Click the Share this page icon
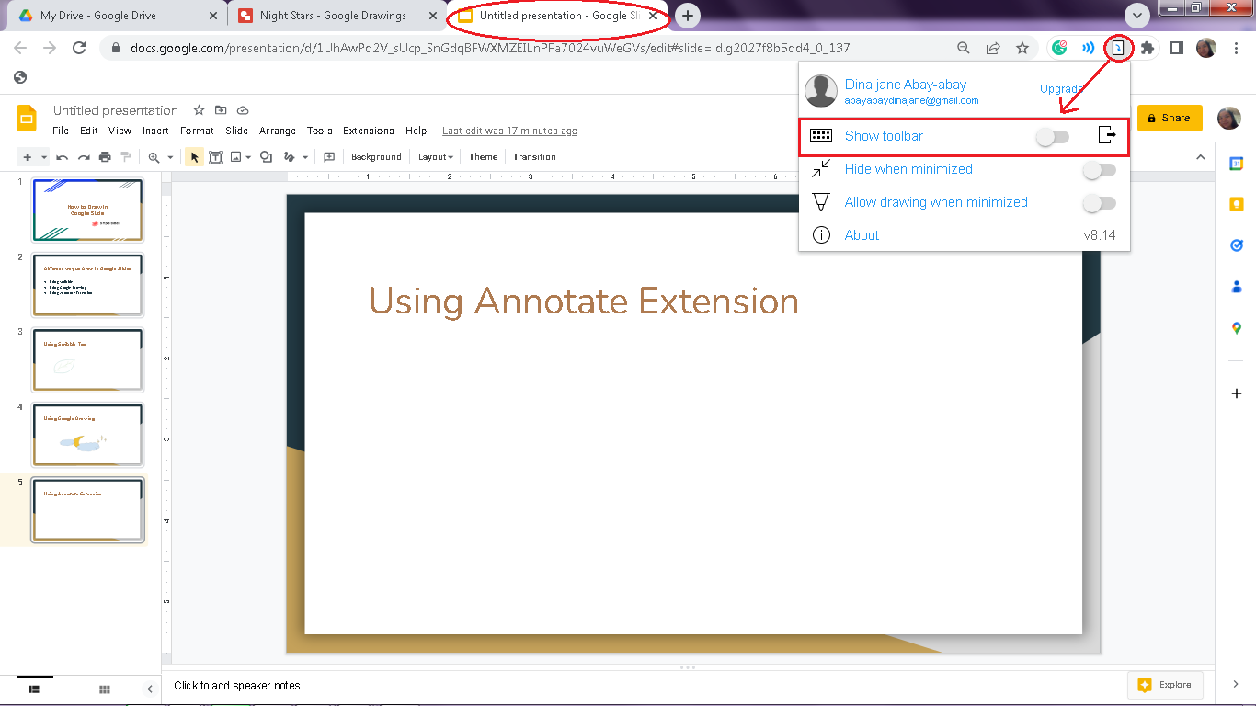1256x706 pixels. click(x=993, y=48)
